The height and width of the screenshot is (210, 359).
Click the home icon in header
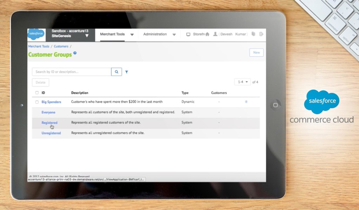coord(207,34)
